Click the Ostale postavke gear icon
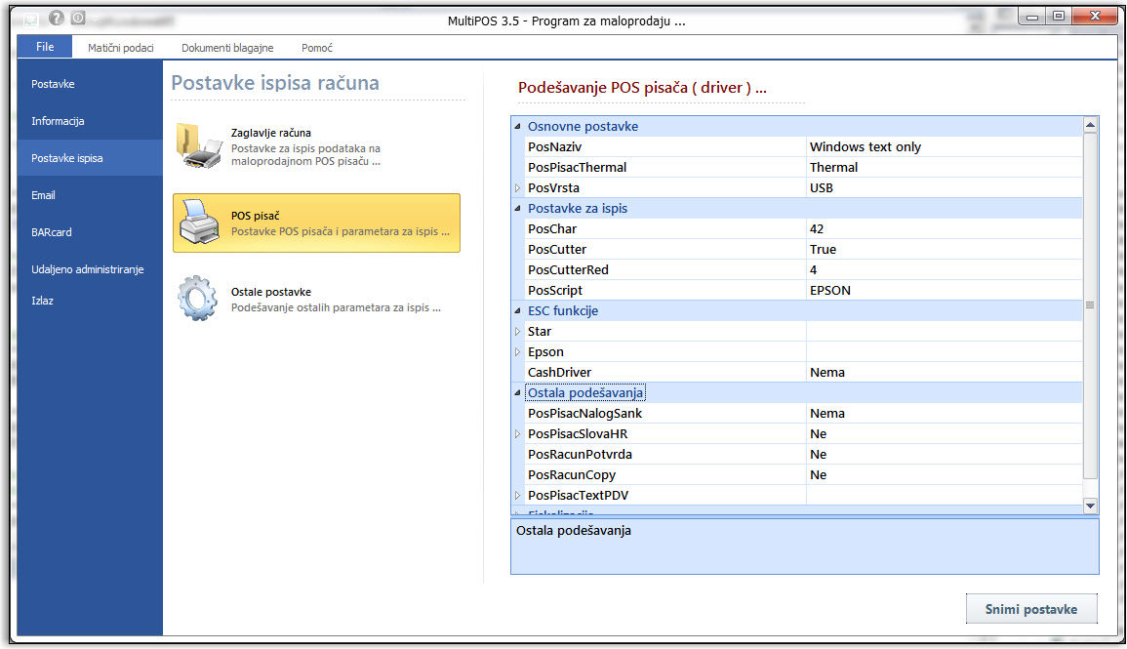This screenshot has width=1127, height=649. pos(198,299)
